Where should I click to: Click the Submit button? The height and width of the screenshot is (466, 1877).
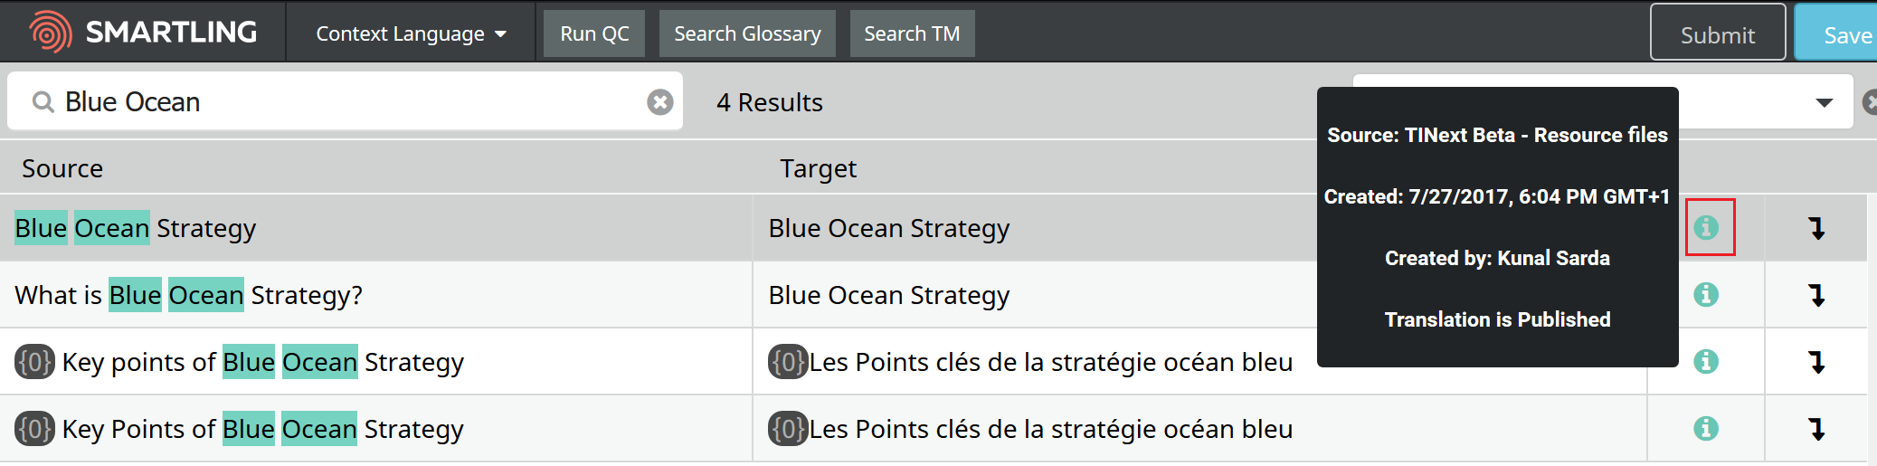pos(1717,33)
